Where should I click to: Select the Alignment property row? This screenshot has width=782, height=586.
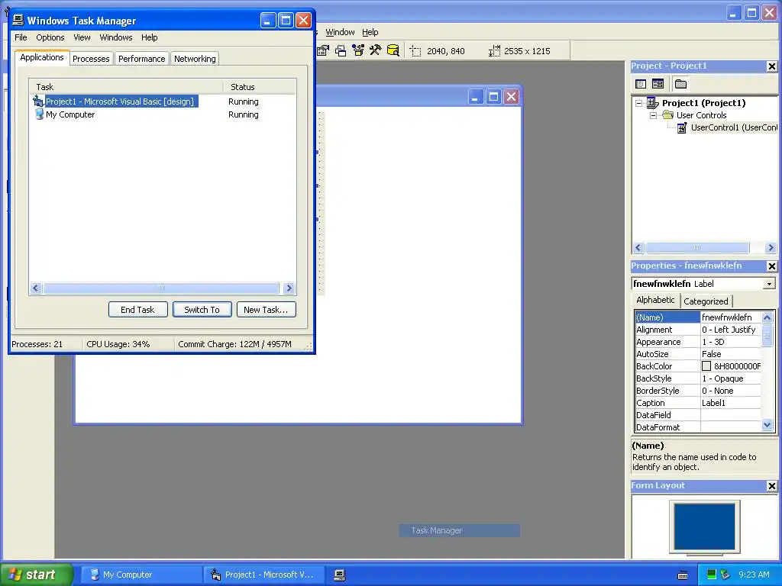pos(698,330)
